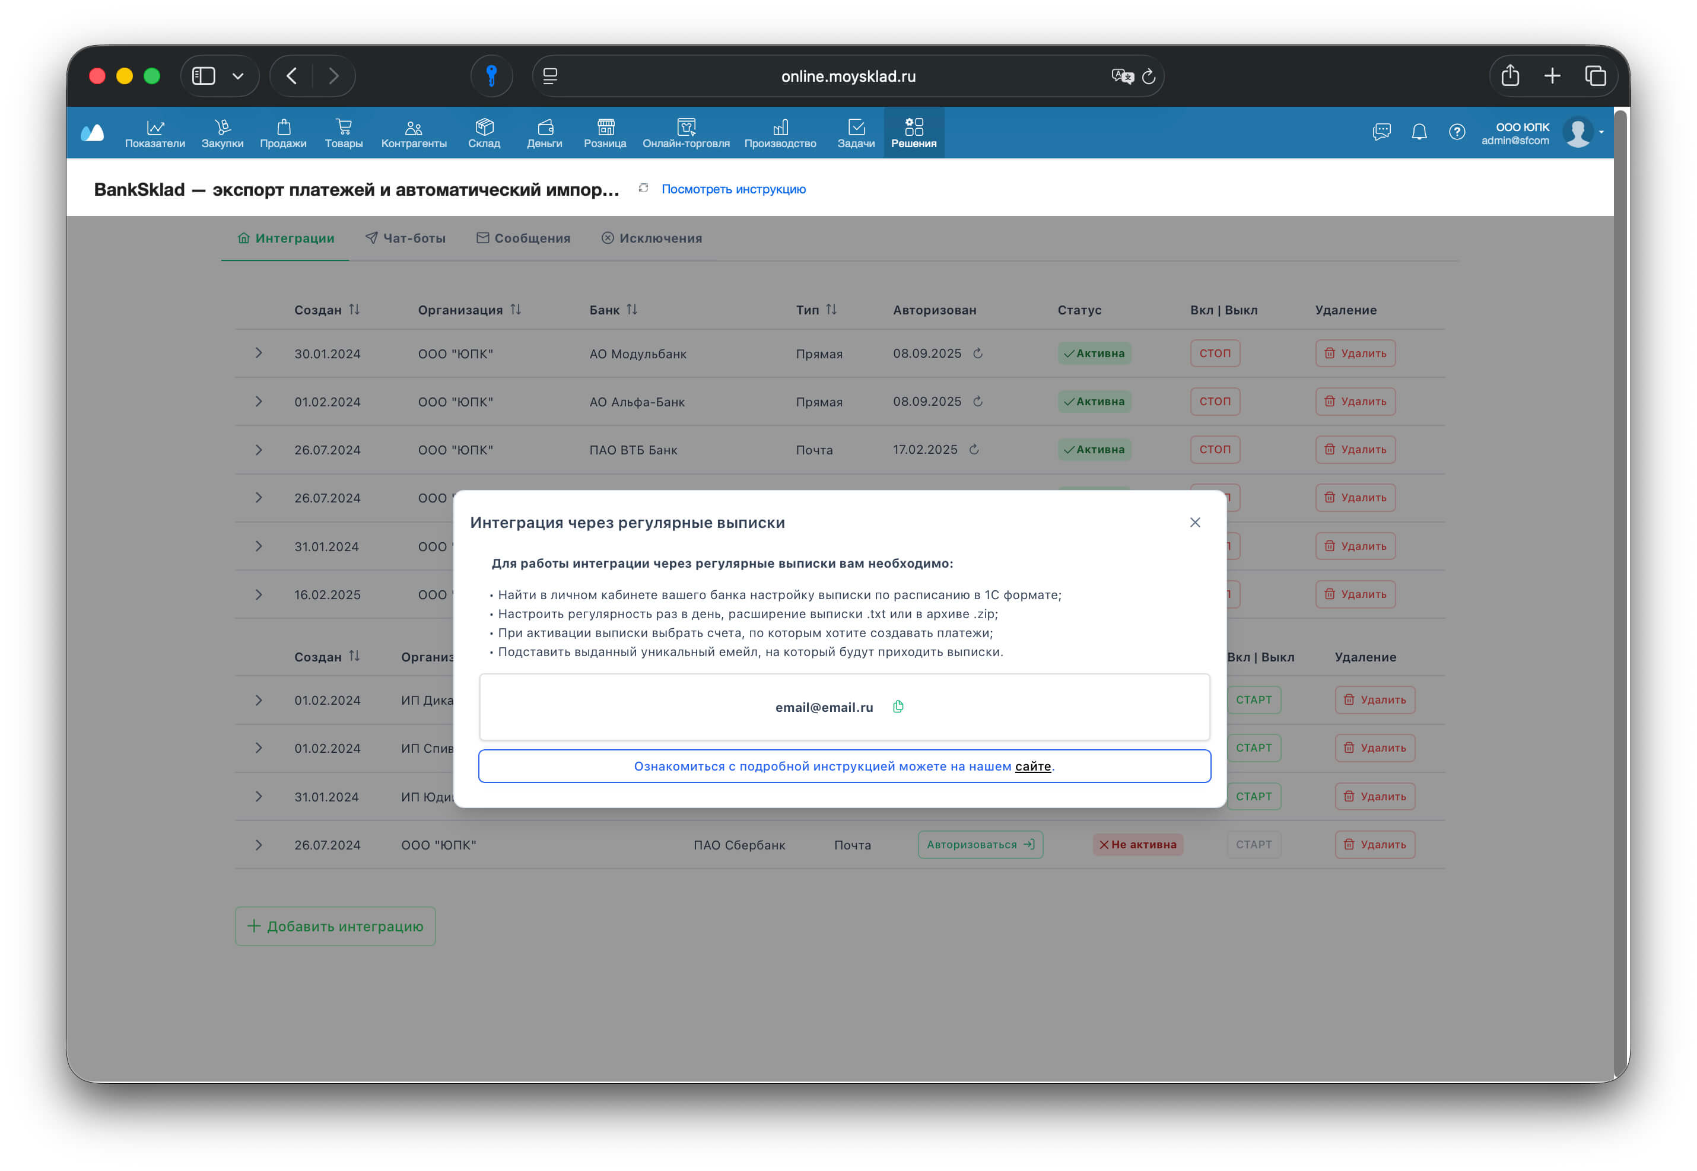Viewport: 1697px width, 1171px height.
Task: Open Показатели section in top menu
Action: (x=155, y=133)
